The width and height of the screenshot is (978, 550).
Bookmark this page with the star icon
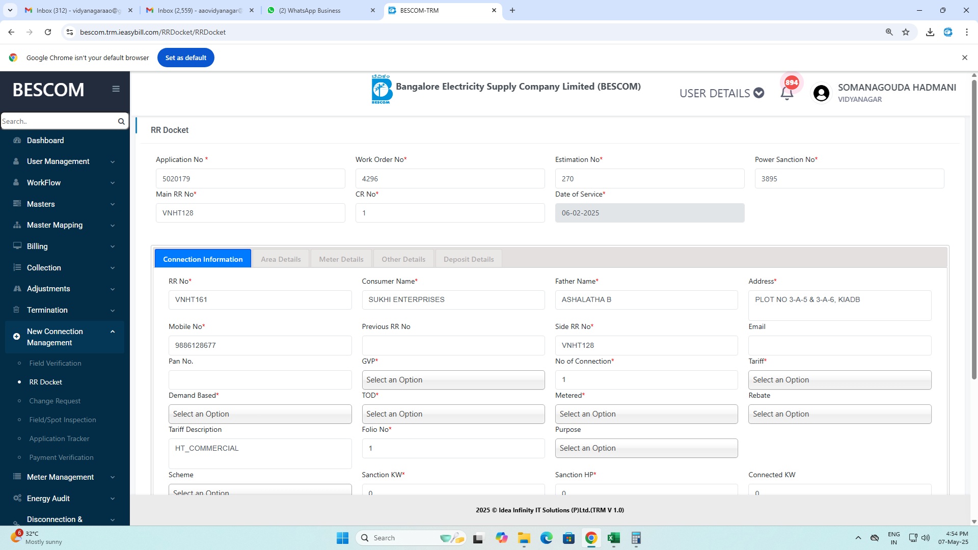coord(906,32)
